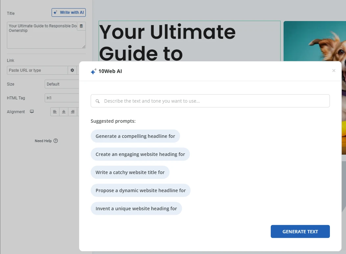
Task: Click the HTML Tag label
Action: click(16, 98)
